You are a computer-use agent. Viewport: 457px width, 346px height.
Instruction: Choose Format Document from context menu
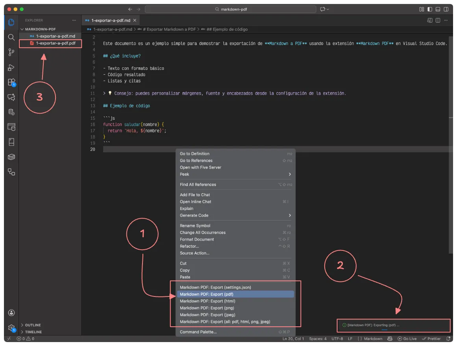[197, 239]
